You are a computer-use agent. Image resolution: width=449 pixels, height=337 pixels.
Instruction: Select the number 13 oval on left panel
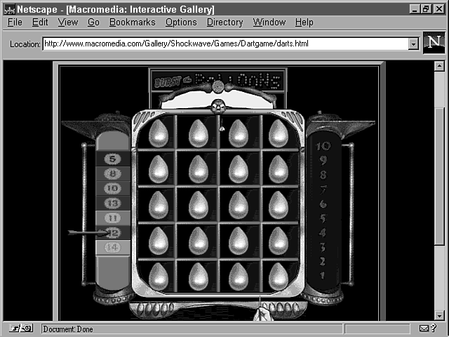point(113,203)
